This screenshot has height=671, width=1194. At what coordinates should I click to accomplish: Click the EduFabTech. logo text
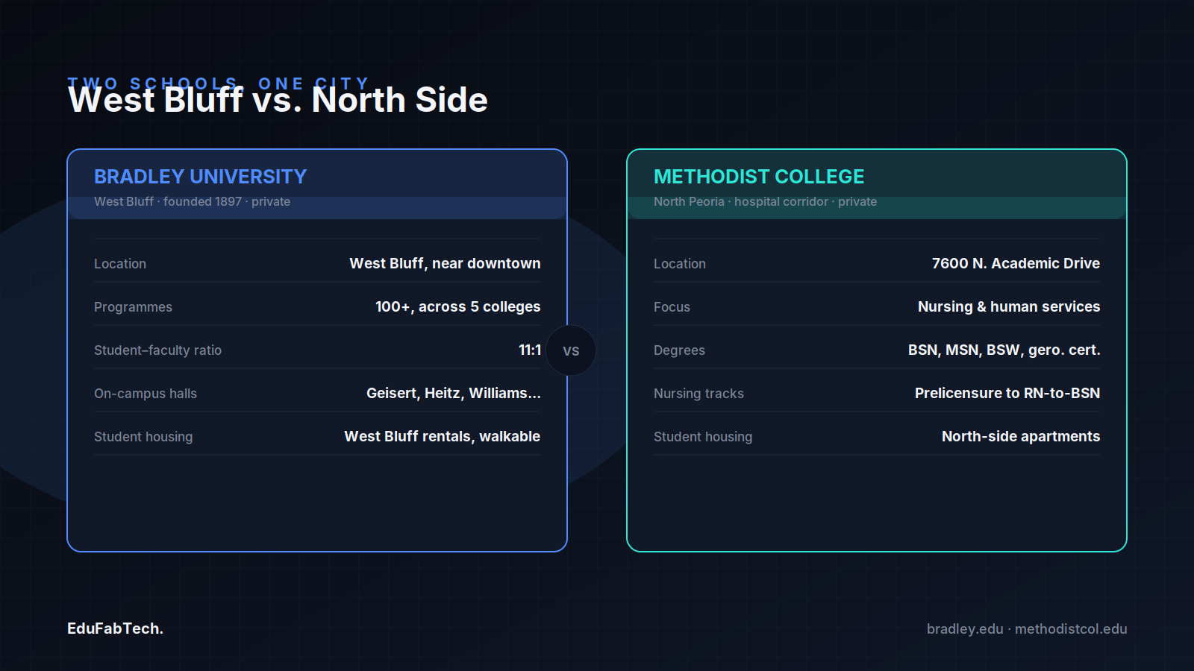pyautogui.click(x=115, y=629)
